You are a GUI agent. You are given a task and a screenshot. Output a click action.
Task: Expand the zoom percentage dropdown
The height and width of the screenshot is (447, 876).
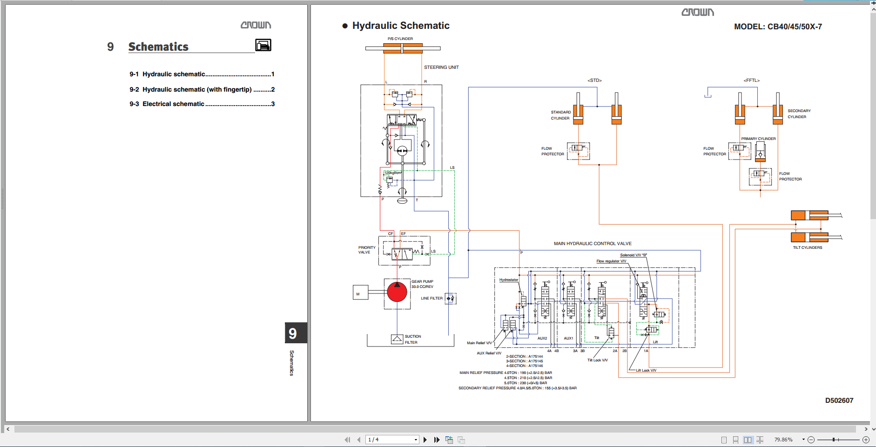point(803,440)
